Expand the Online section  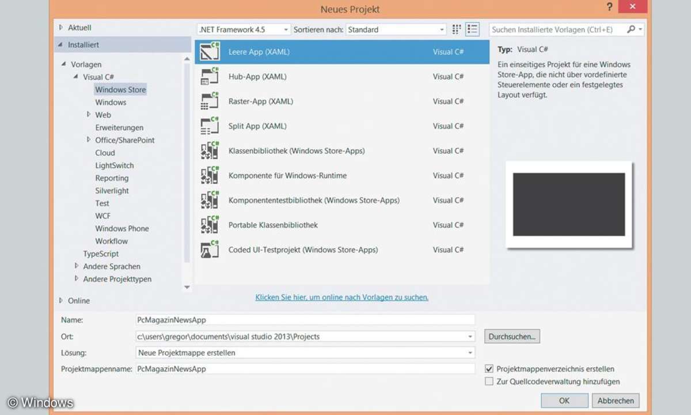[x=61, y=301]
